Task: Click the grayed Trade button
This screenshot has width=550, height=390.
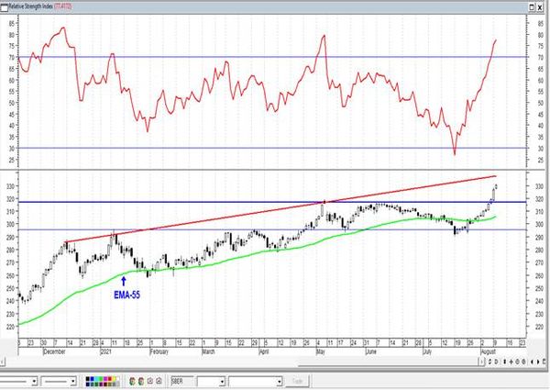Action: (x=297, y=381)
